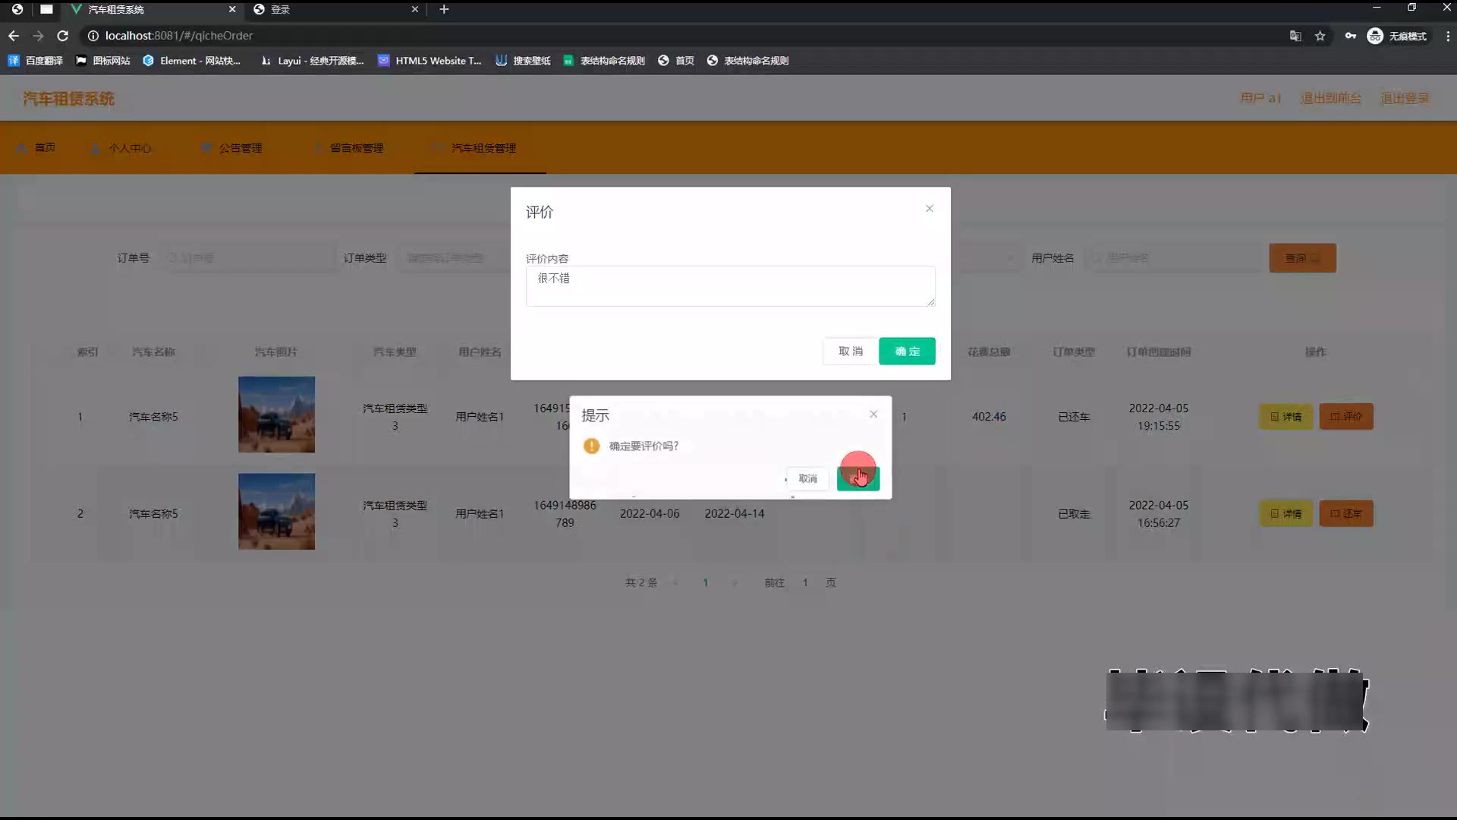
Task: Close the 提示 confirmation popup X icon
Action: pos(873,415)
